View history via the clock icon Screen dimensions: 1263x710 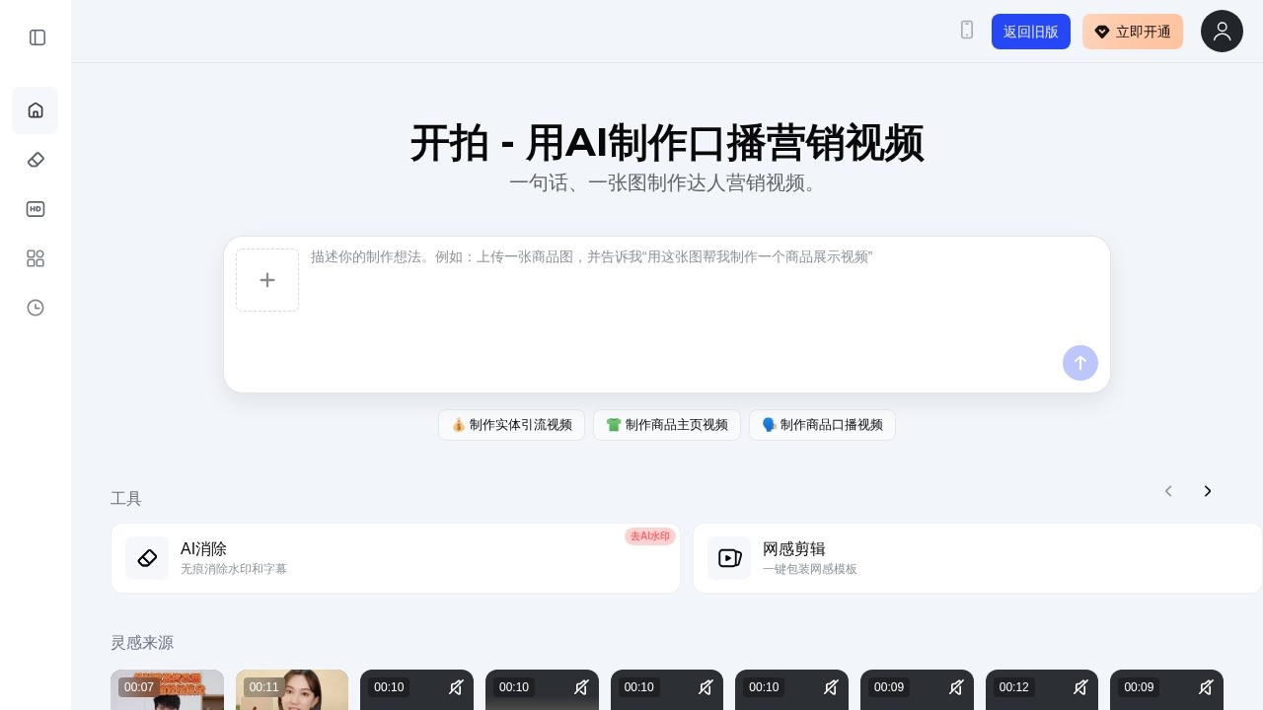click(x=36, y=308)
